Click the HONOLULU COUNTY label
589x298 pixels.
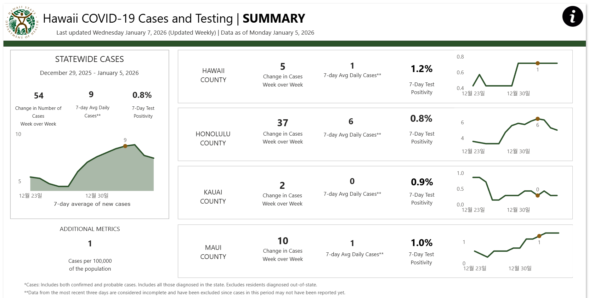pyautogui.click(x=213, y=138)
